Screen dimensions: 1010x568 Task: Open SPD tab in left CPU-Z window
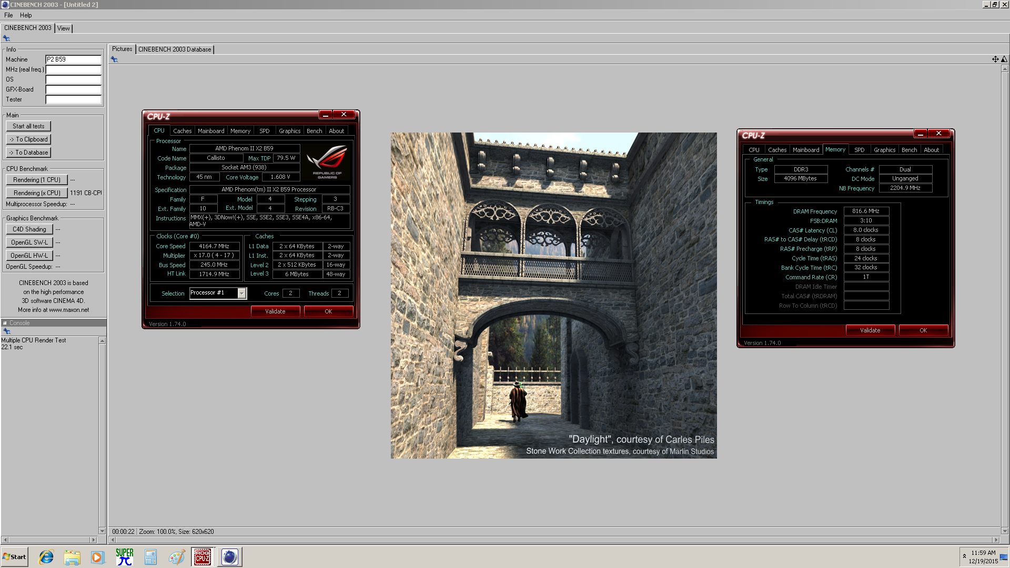pos(265,131)
